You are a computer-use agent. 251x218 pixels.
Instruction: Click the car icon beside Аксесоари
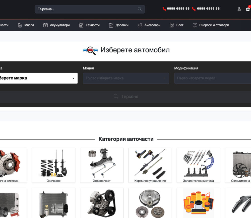click(x=140, y=25)
